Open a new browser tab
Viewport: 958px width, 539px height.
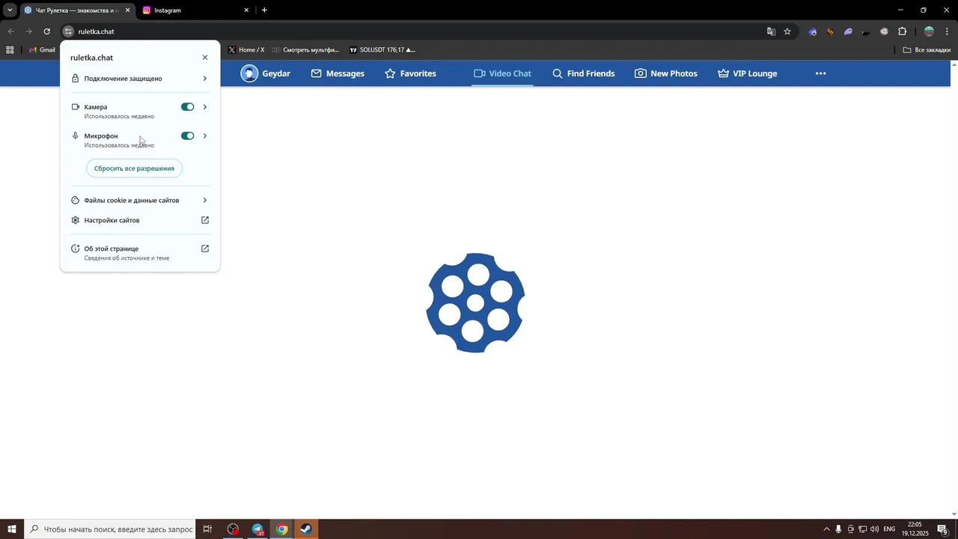(x=264, y=10)
